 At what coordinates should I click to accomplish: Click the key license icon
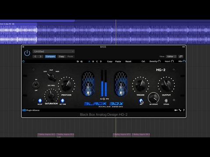click(176, 110)
